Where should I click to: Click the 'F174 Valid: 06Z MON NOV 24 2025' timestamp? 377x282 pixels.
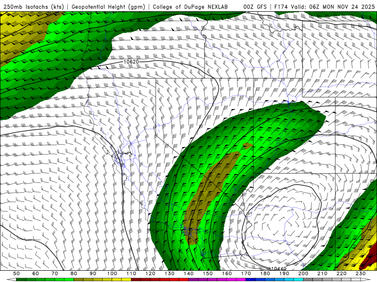click(x=324, y=7)
